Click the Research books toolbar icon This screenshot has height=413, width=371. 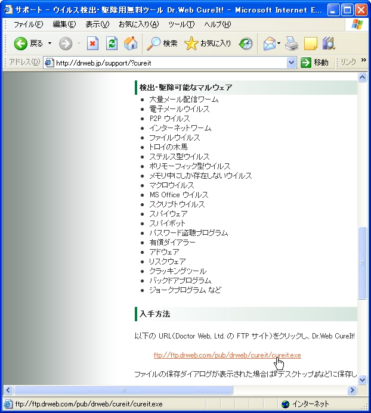pos(329,44)
